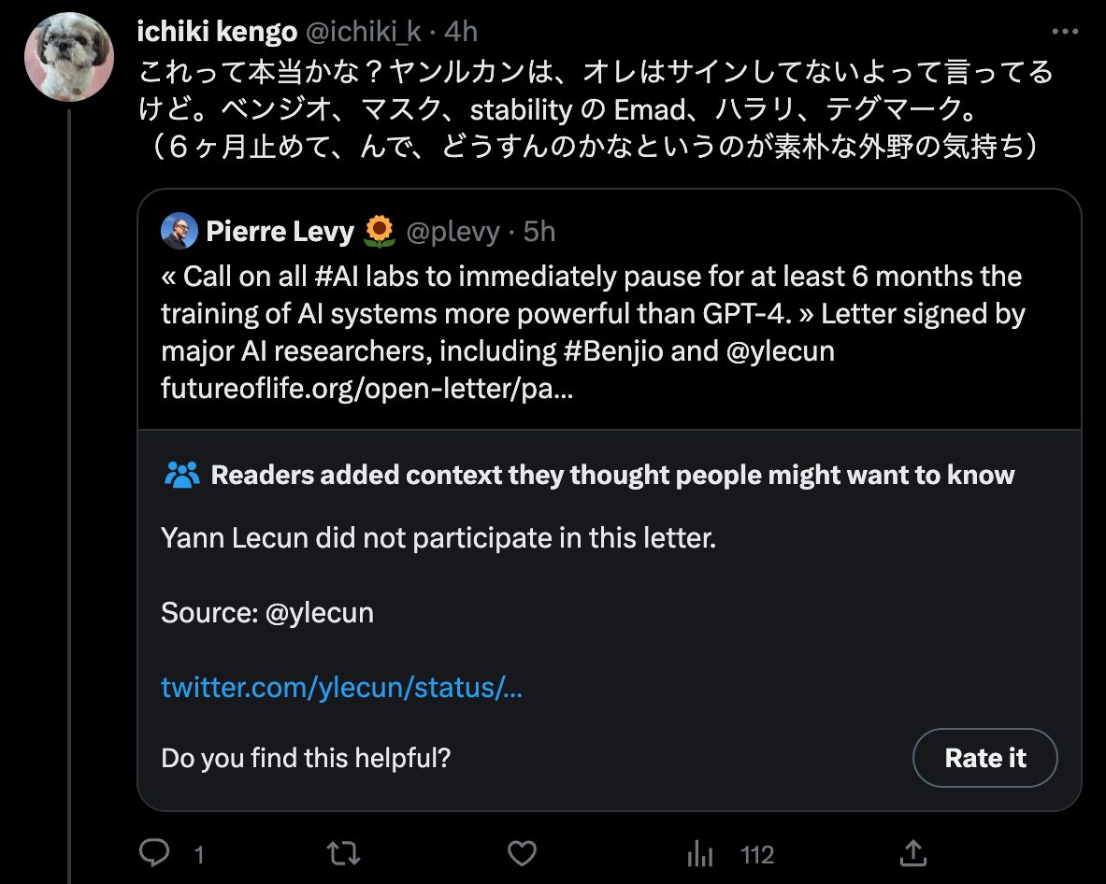Screen dimensions: 1106x884
Task: Open the @plevy handle
Action: (x=452, y=231)
